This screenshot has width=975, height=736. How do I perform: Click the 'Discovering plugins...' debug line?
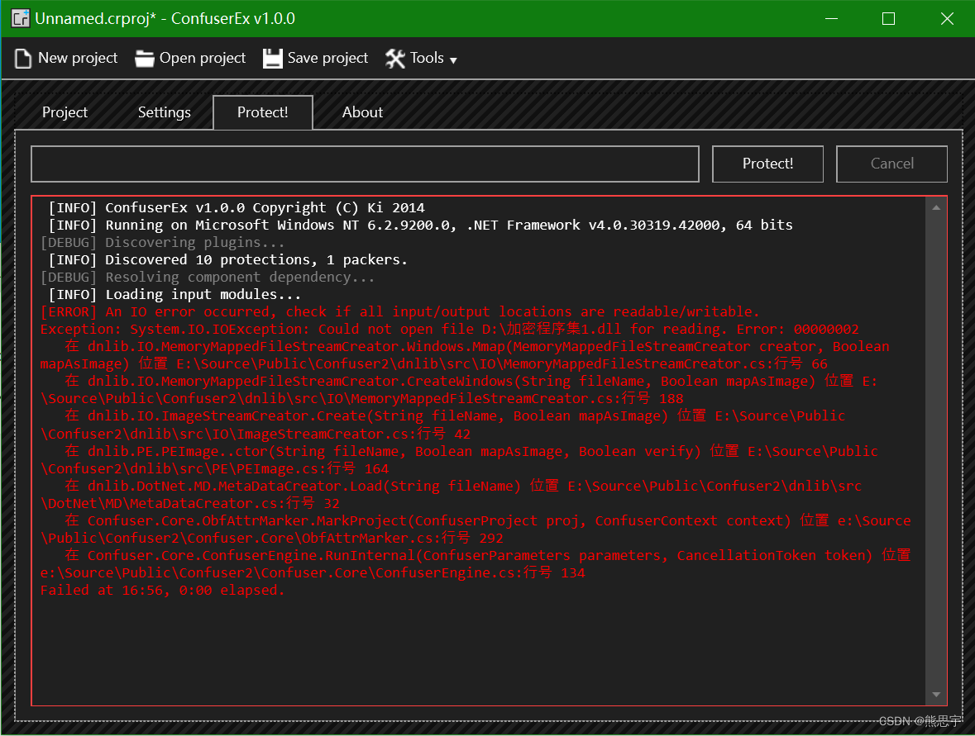pos(162,242)
